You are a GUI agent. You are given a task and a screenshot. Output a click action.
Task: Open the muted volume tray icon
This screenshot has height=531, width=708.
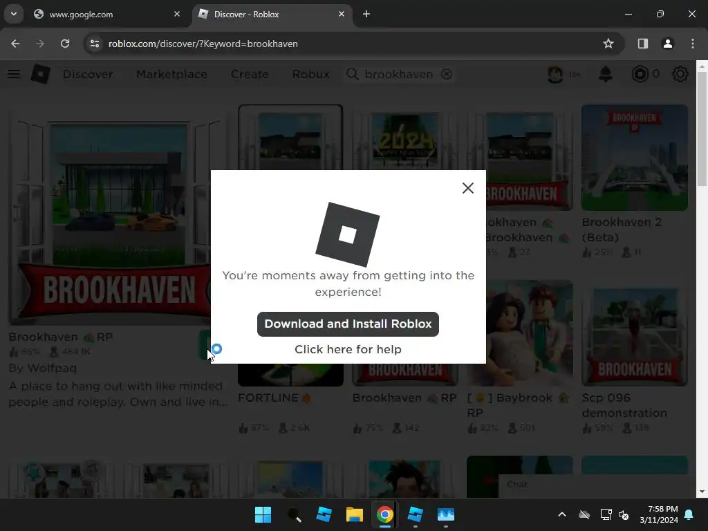[x=624, y=514]
